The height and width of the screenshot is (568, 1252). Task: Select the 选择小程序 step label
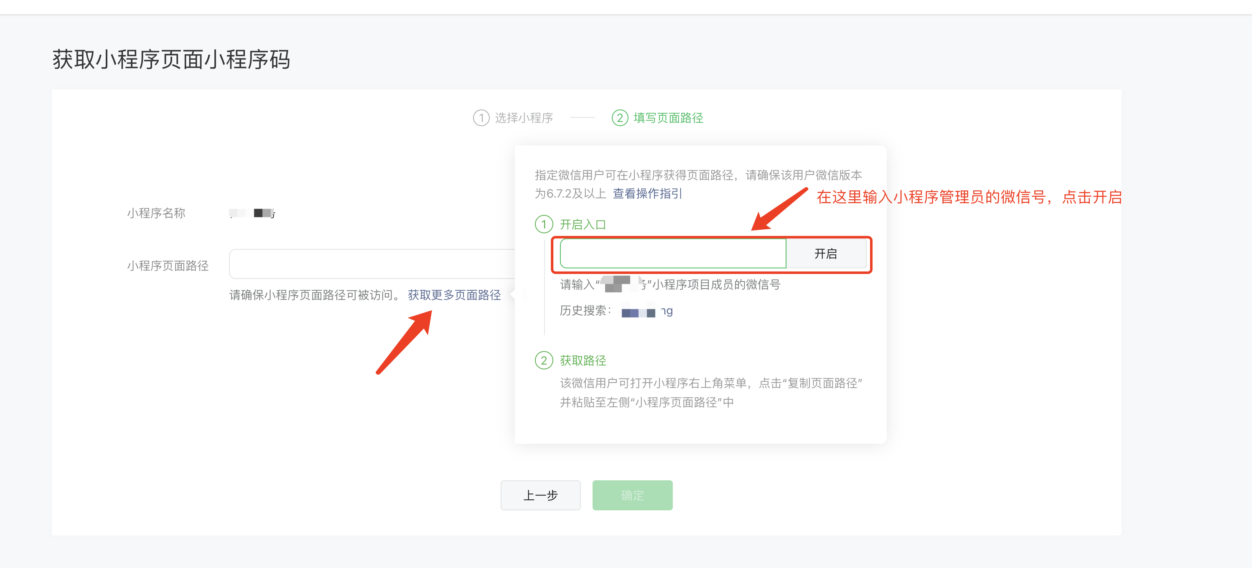pos(524,118)
